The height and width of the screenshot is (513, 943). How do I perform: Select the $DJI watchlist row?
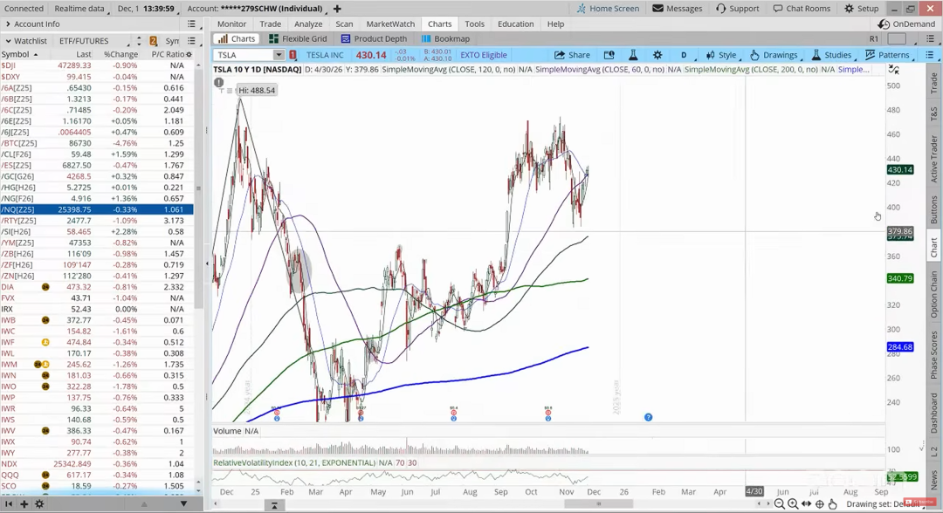pyautogui.click(x=97, y=65)
